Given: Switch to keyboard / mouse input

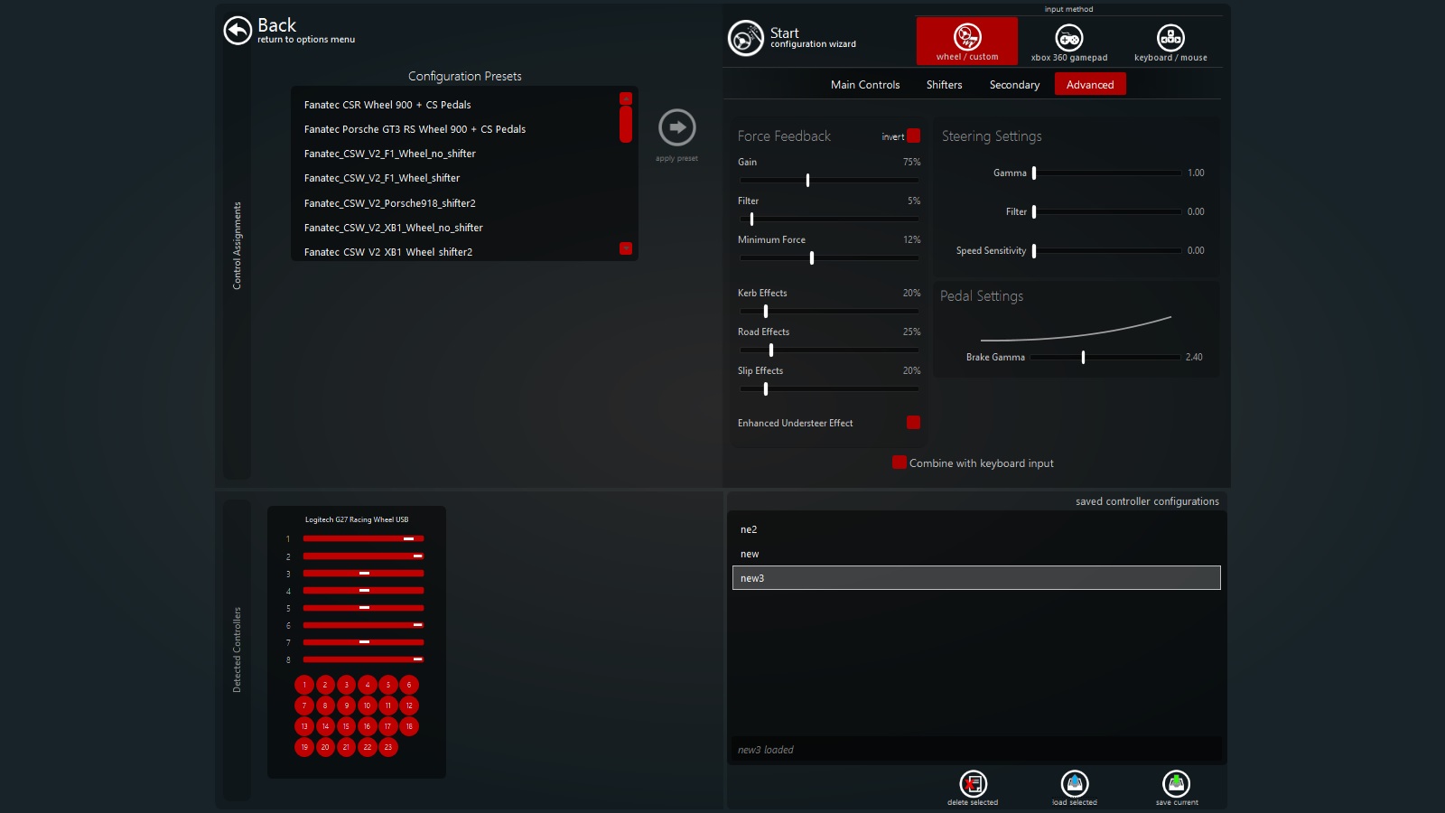Looking at the screenshot, I should point(1170,42).
